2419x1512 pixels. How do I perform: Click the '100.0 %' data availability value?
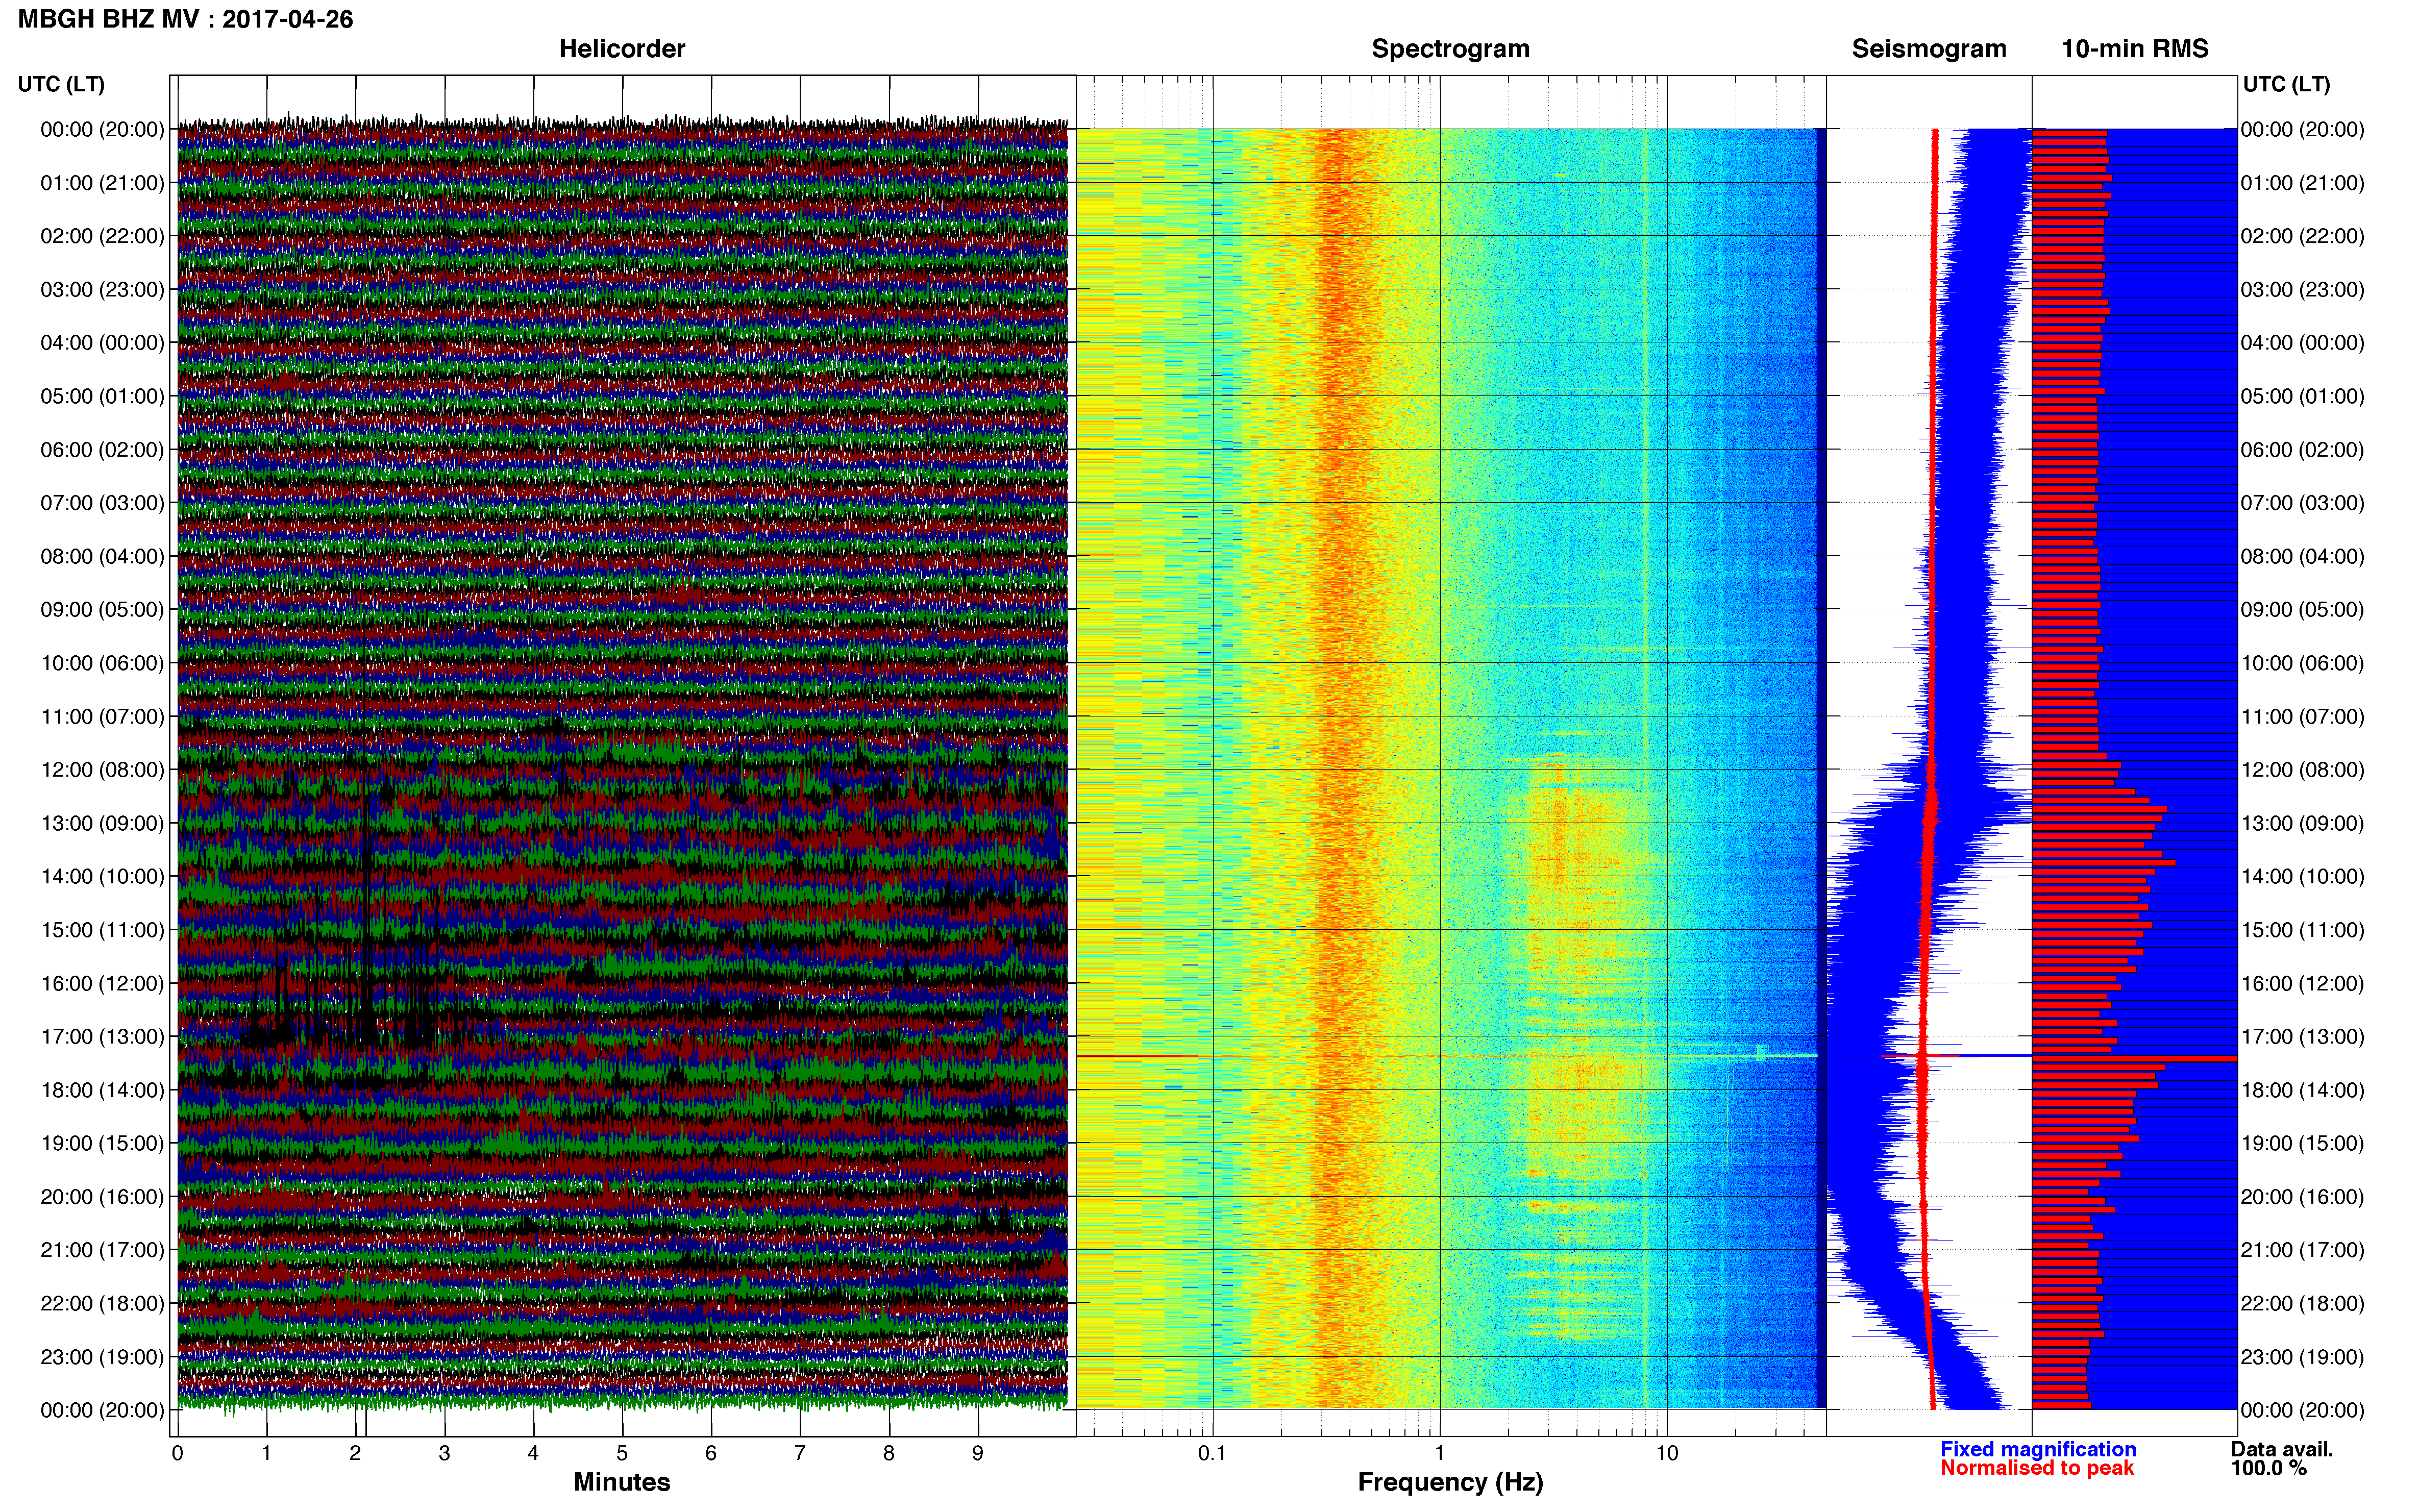2269,1468
